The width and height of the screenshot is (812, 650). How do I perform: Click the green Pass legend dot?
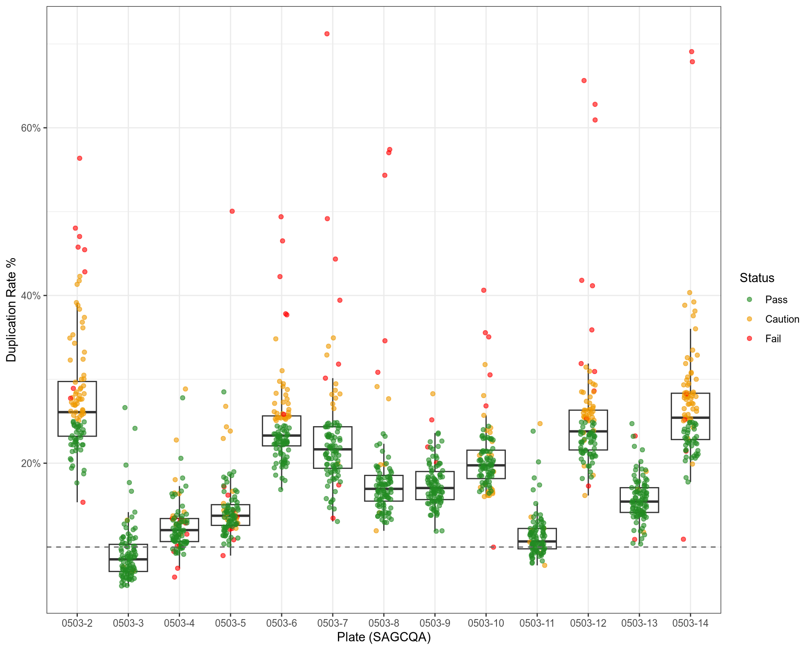click(749, 300)
